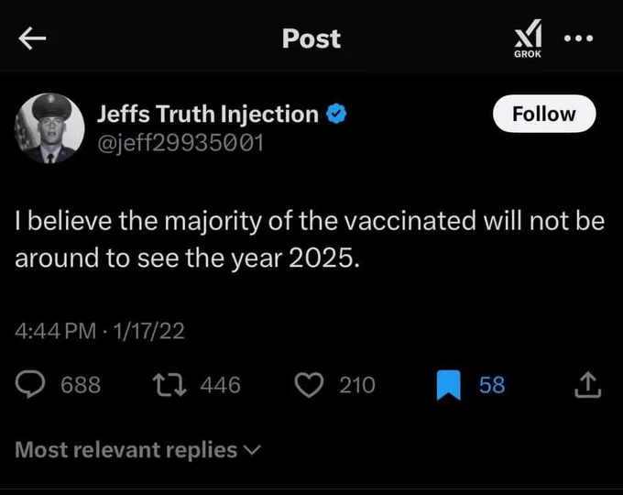Screen dimensions: 623x495
Task: Follow Jeffs Truth Injection
Action: coord(544,114)
